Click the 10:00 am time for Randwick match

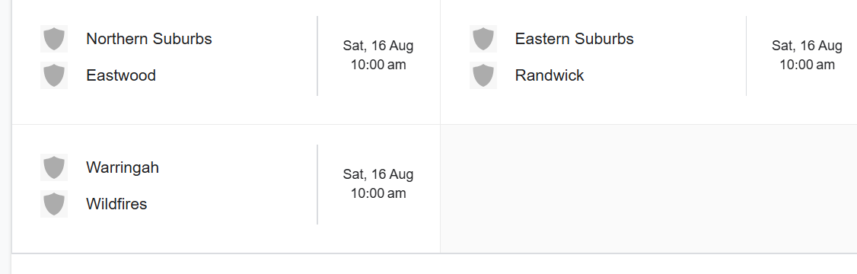click(x=807, y=65)
